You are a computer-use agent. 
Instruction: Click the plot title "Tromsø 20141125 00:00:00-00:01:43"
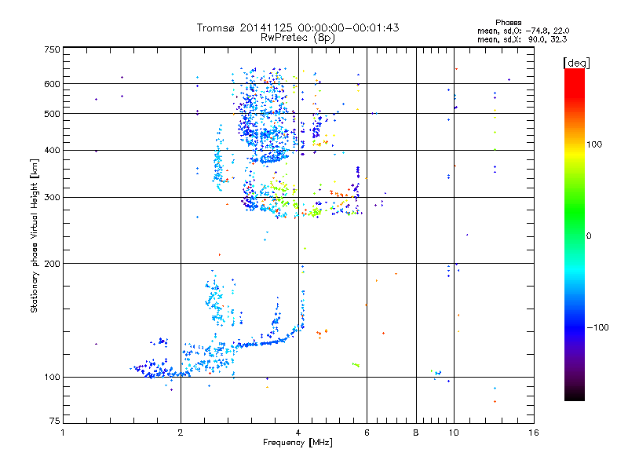tap(298, 27)
